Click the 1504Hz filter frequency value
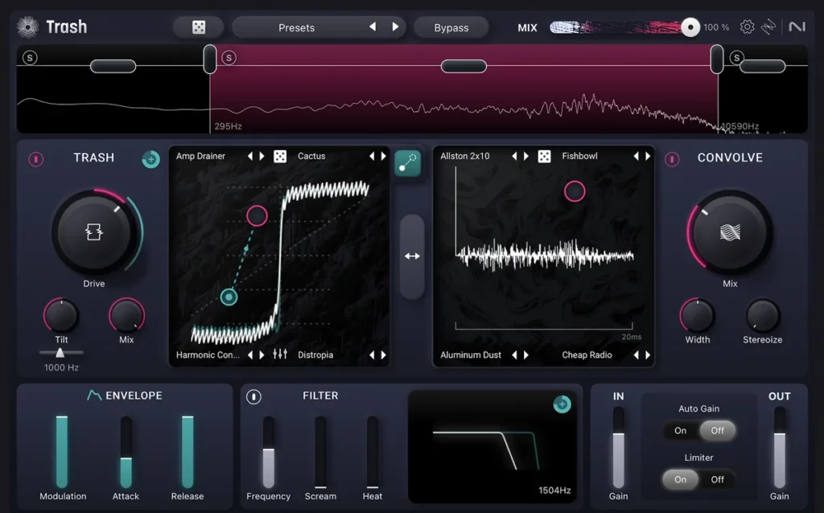 [x=554, y=490]
